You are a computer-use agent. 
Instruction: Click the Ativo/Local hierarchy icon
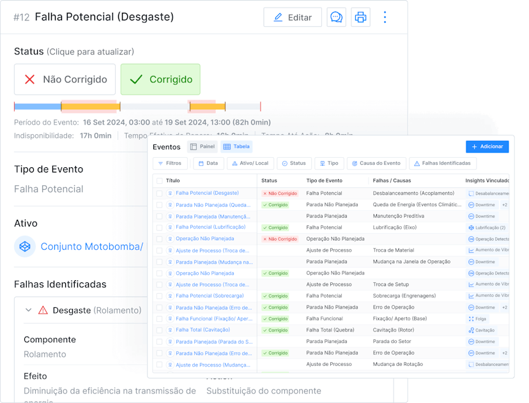pos(235,163)
